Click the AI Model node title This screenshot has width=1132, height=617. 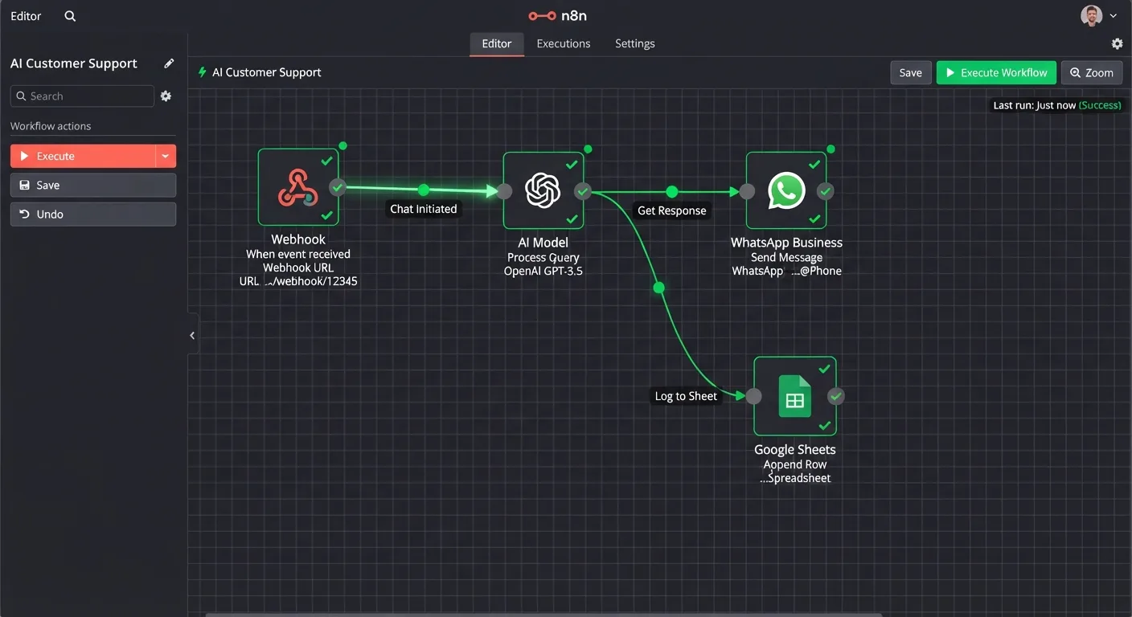tap(543, 243)
